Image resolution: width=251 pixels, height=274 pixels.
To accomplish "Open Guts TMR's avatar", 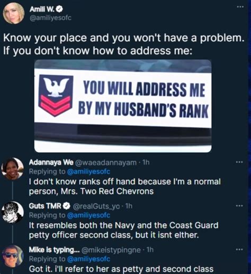I will point(12,212).
